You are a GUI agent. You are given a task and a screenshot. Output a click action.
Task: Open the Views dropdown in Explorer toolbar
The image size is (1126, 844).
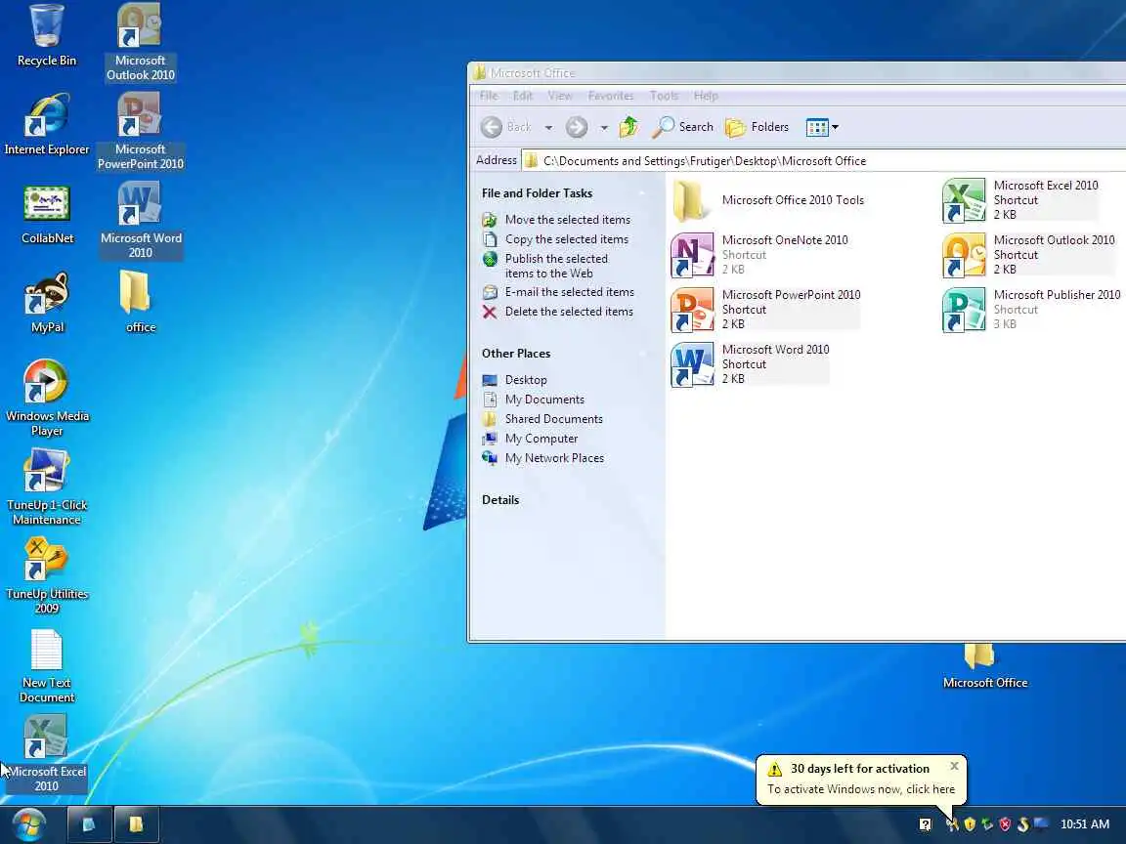[x=822, y=127]
